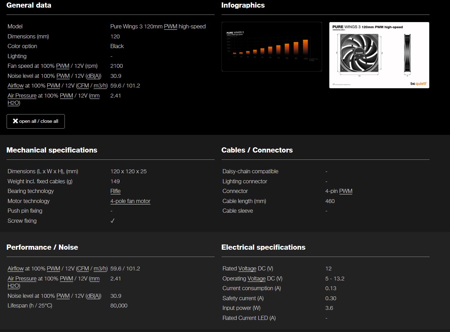The height and width of the screenshot is (332, 450).
Task: Click 'dB(A)' term in Performance / Noise section
Action: pyautogui.click(x=94, y=296)
